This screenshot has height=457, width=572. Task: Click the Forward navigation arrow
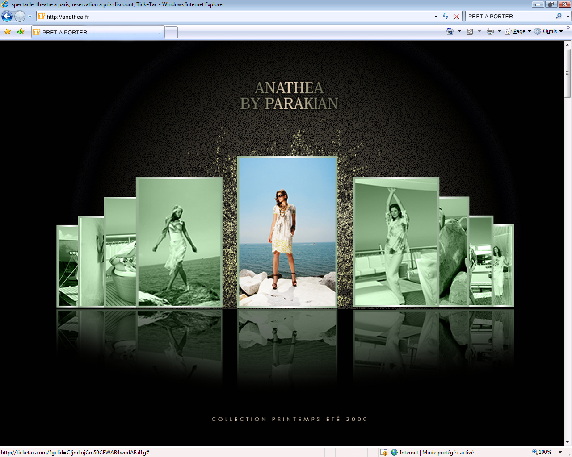pos(20,17)
